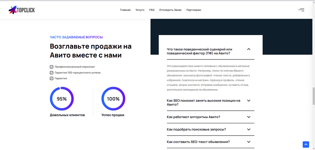This screenshot has width=315, height=150.
Task: Open Услуги menu item
Action: point(140,10)
